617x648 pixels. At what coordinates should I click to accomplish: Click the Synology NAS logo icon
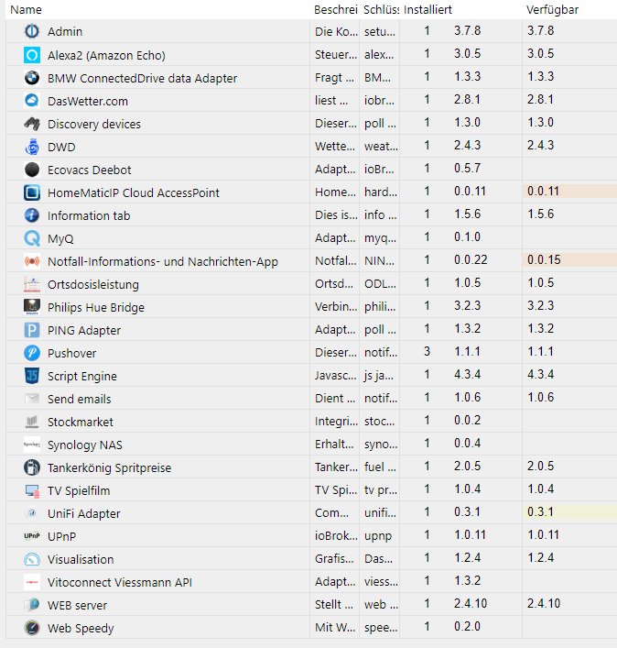32,445
